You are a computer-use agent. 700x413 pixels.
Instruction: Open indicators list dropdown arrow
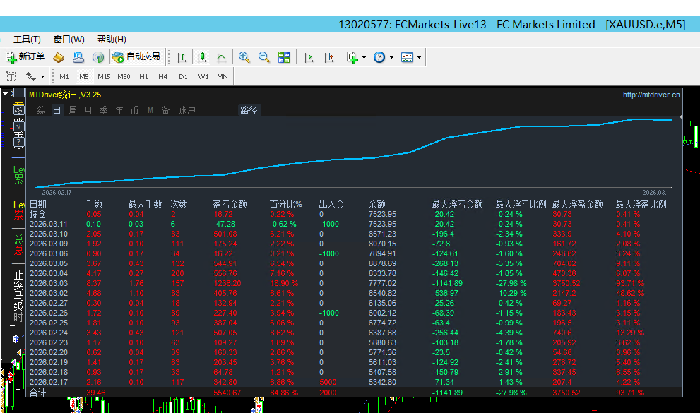(x=364, y=57)
